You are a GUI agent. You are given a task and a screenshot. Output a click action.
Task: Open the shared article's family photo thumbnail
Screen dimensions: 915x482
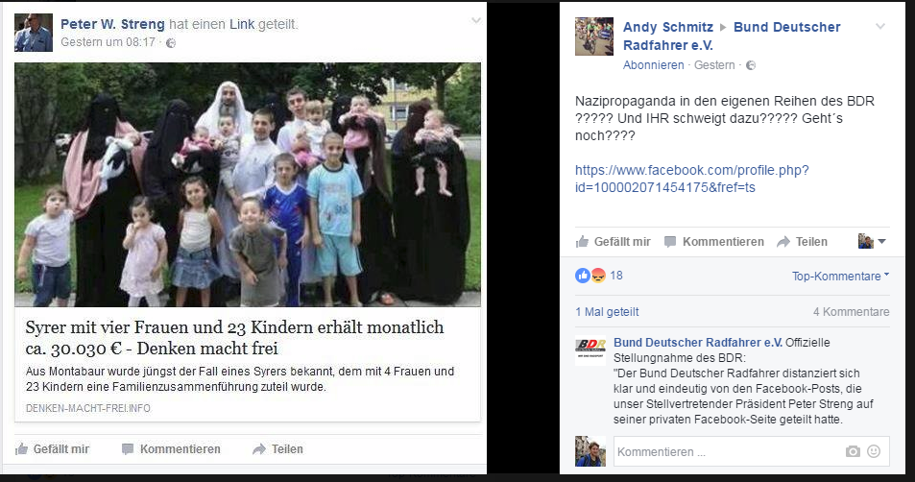248,184
